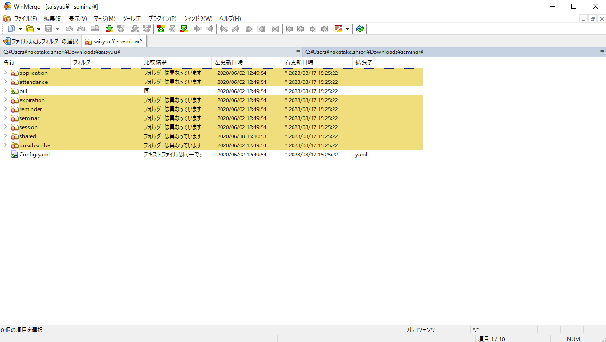Click the All Right toolbar icon
The width and height of the screenshot is (606, 342).
coord(249,29)
